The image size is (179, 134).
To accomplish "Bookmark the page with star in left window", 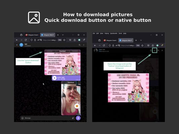I will point(64,40).
